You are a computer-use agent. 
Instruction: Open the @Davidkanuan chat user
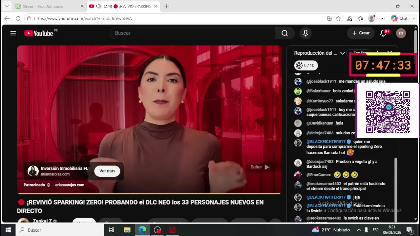click(x=320, y=123)
